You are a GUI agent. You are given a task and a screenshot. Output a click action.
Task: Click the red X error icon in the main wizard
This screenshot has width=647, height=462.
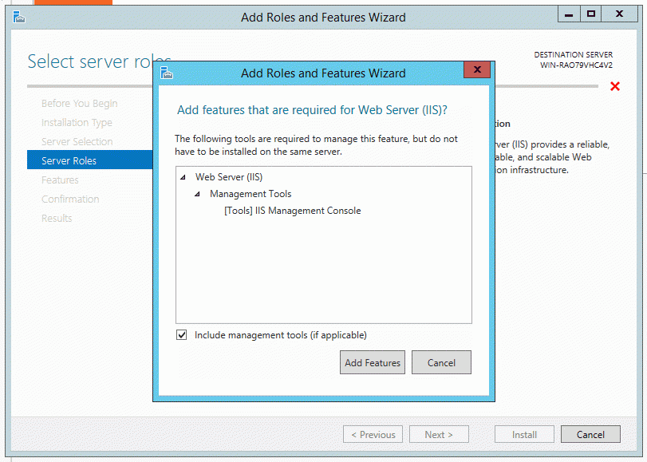point(615,86)
